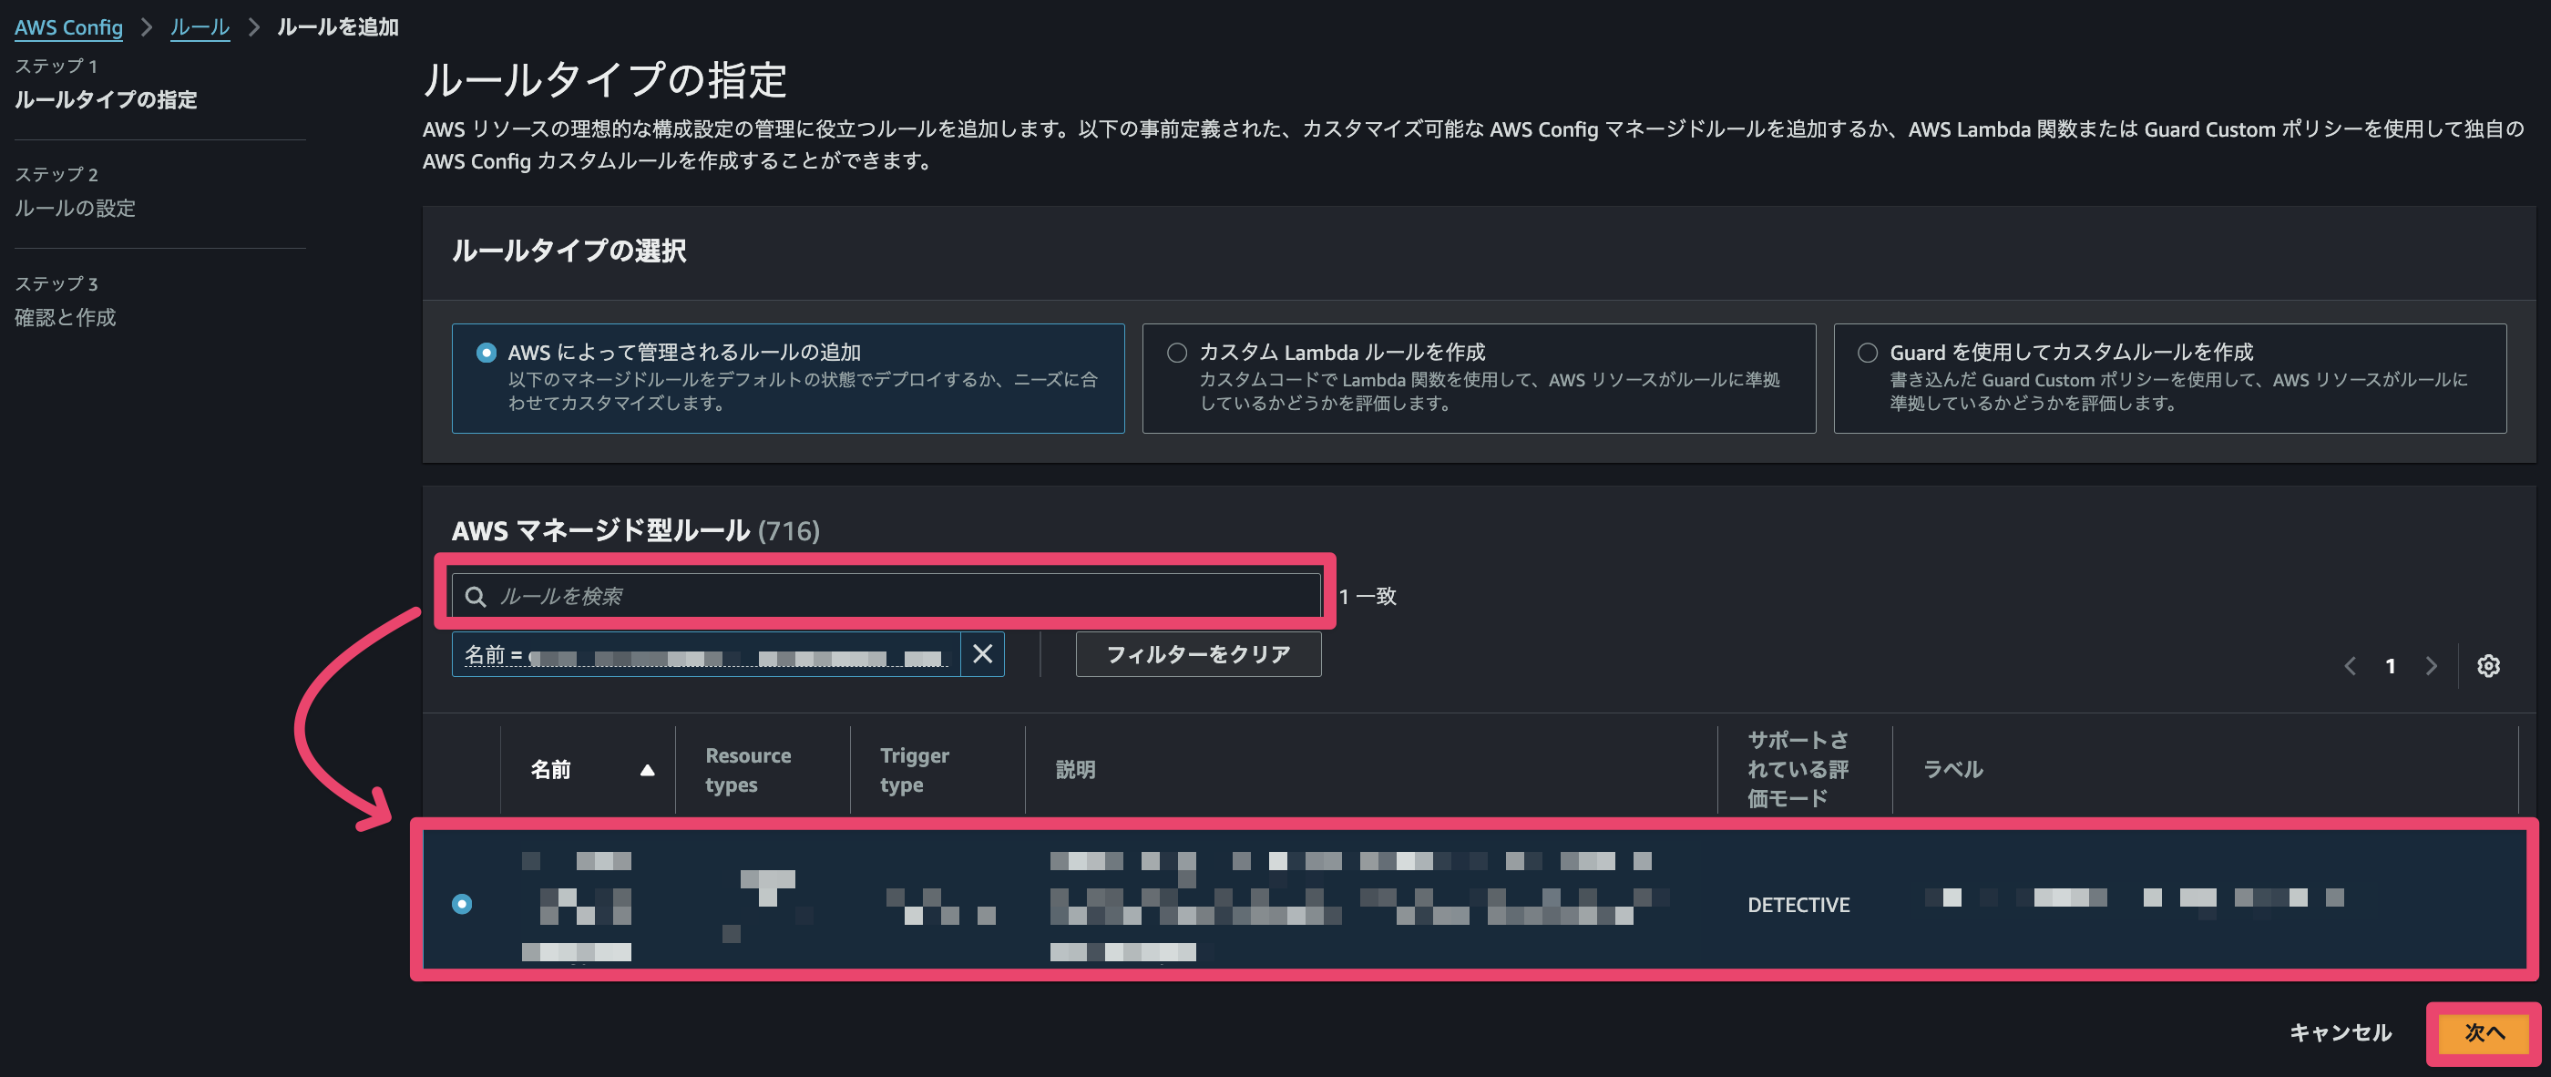
Task: Remove the 名前 filter using its X icon
Action: [x=982, y=654]
